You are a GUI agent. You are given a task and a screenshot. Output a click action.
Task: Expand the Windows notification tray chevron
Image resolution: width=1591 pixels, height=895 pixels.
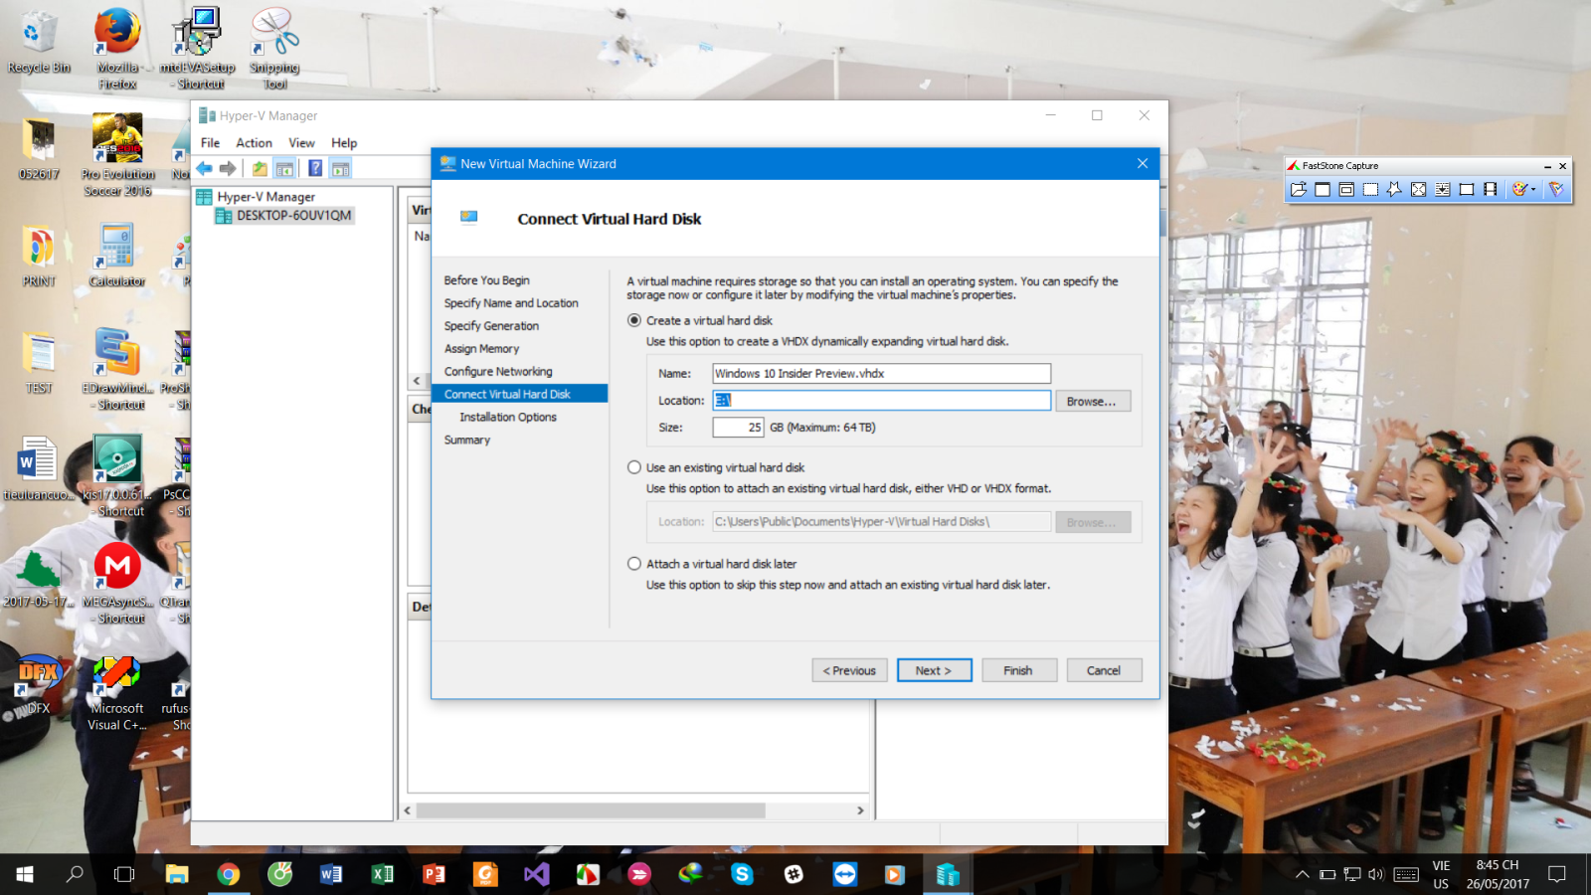click(1303, 875)
